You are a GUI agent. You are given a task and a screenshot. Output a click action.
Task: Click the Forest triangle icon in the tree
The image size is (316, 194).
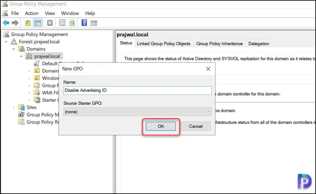tap(14, 42)
